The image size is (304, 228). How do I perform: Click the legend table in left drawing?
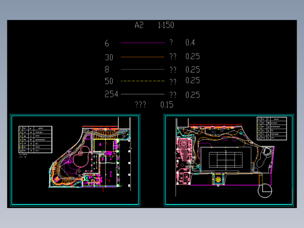pos(35,139)
